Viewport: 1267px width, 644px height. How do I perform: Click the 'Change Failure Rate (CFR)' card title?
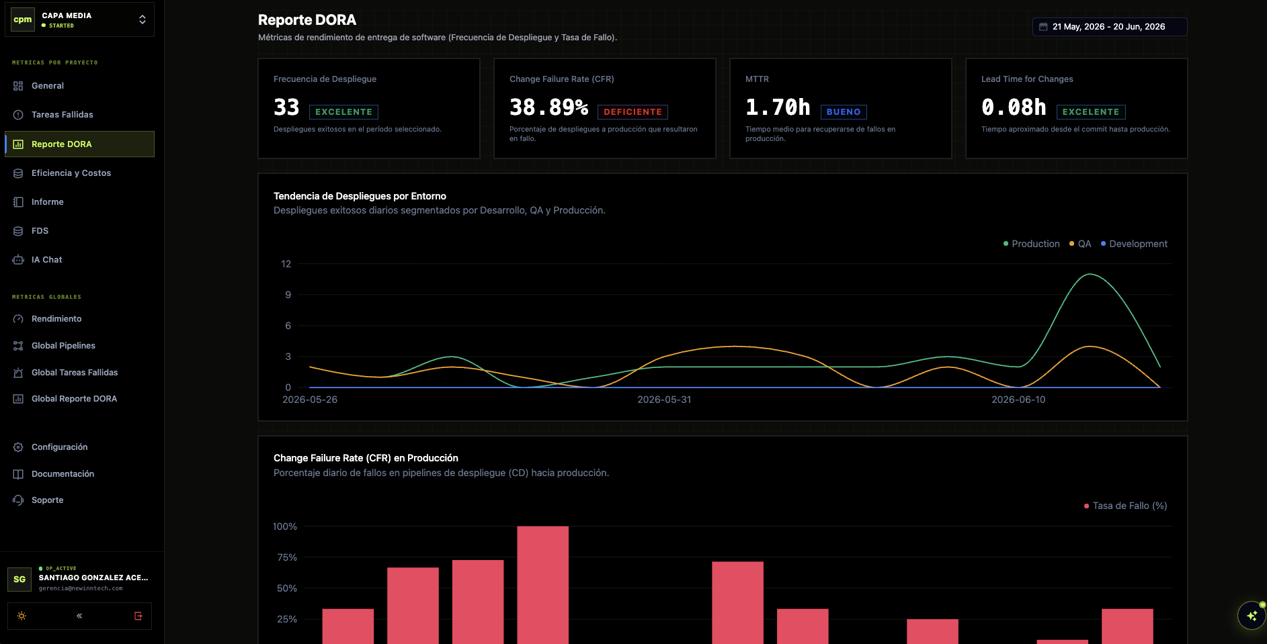coord(562,79)
